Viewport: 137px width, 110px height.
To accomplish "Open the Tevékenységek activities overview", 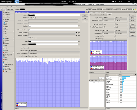I will point(7,1).
